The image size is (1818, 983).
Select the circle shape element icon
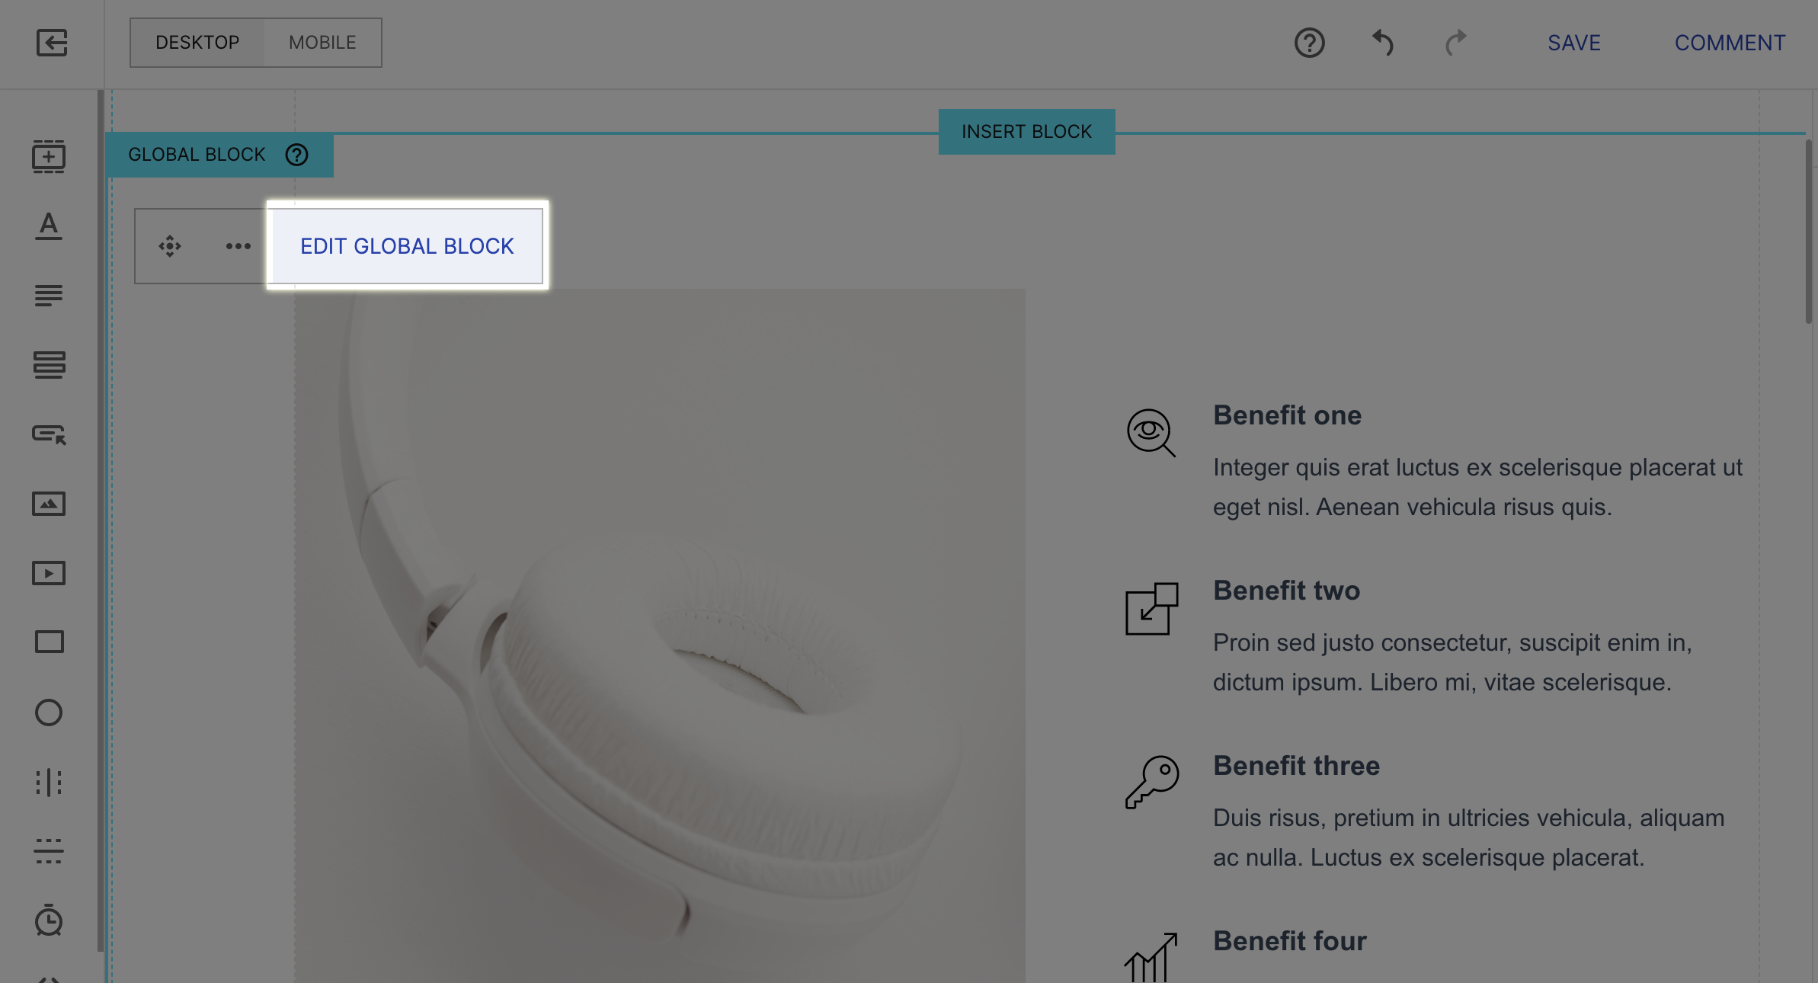49,712
